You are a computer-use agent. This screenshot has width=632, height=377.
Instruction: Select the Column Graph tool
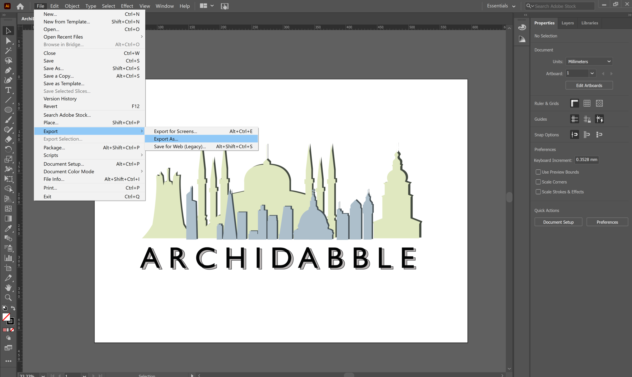(8, 258)
